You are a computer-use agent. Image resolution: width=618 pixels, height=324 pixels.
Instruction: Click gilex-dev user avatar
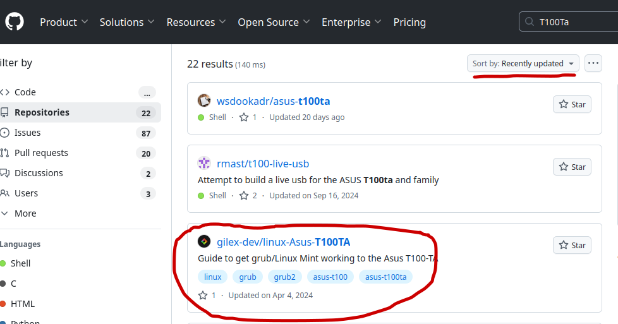tap(203, 241)
